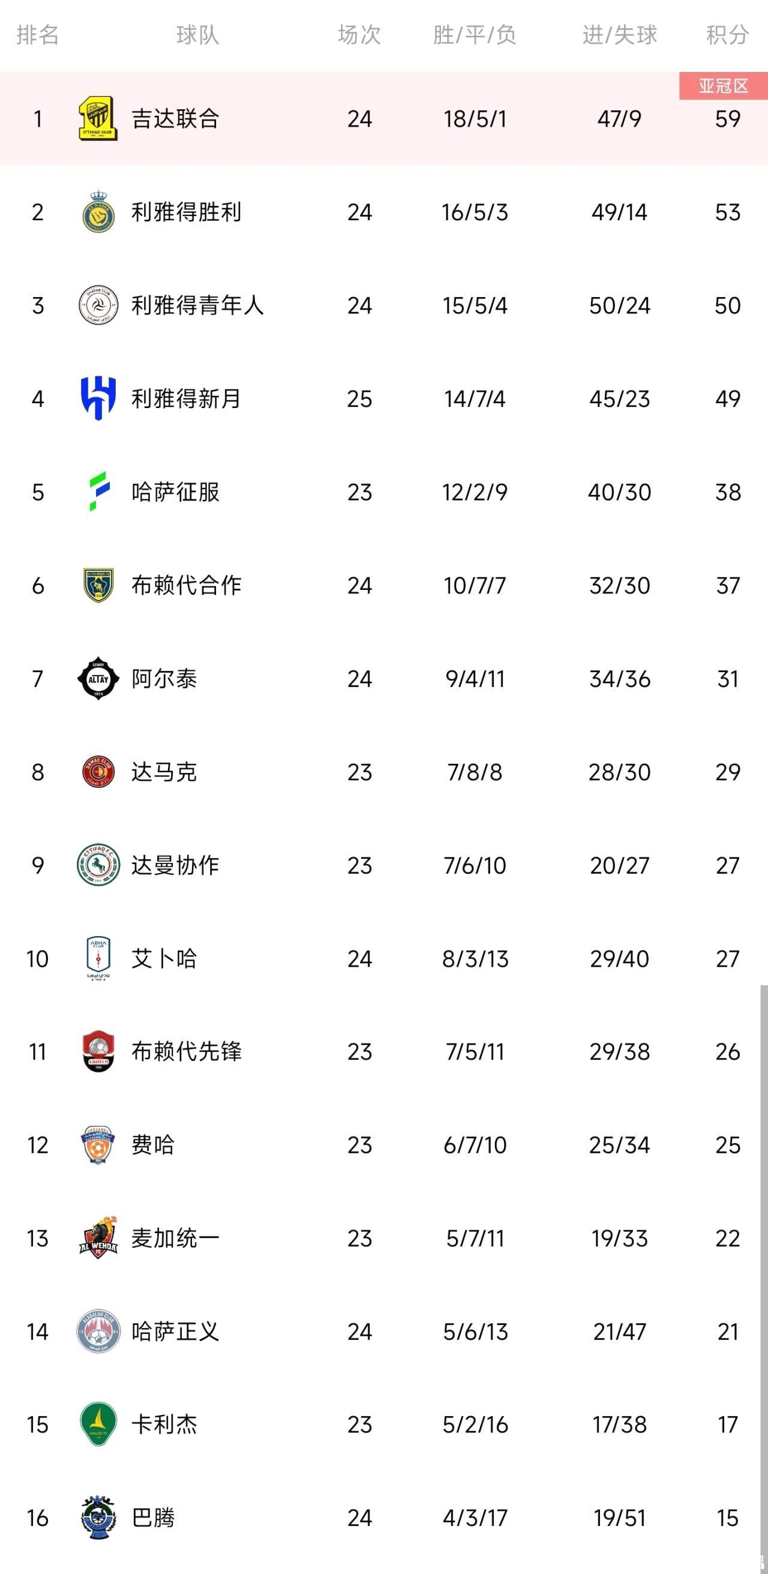
Task: Click the 球队 column header
Action: [x=197, y=35]
